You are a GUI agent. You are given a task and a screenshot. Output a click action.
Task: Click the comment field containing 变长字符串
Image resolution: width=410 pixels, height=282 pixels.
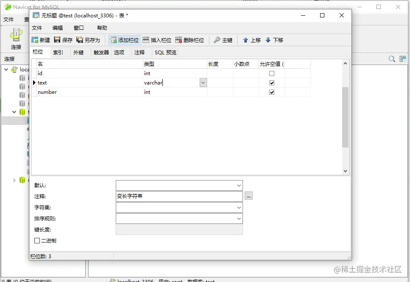pyautogui.click(x=179, y=196)
